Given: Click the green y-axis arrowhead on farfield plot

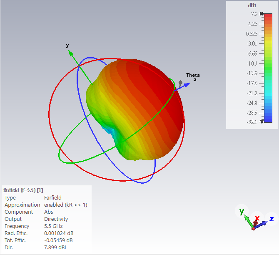Looking at the screenshot, I should (70, 53).
